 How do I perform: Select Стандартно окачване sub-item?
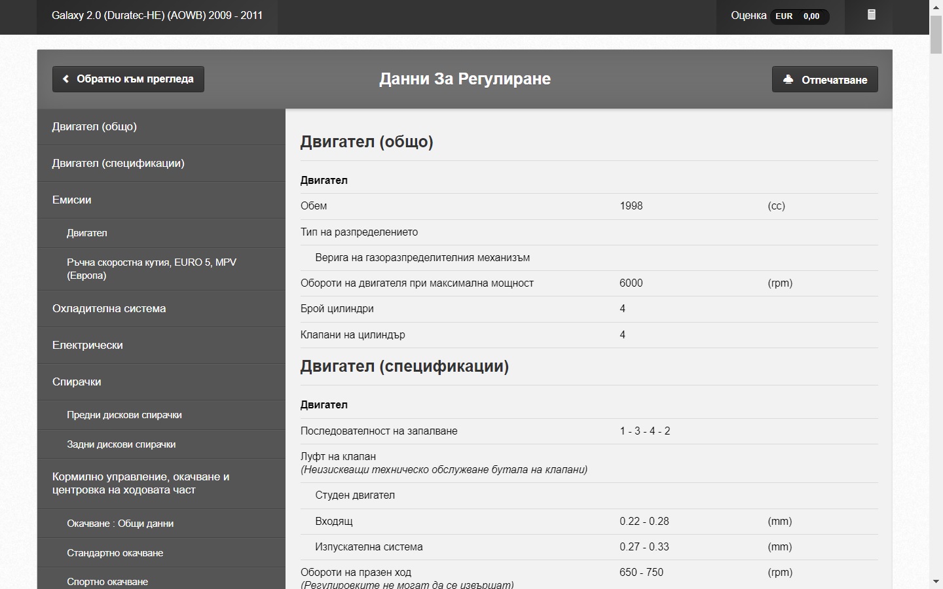click(x=115, y=553)
